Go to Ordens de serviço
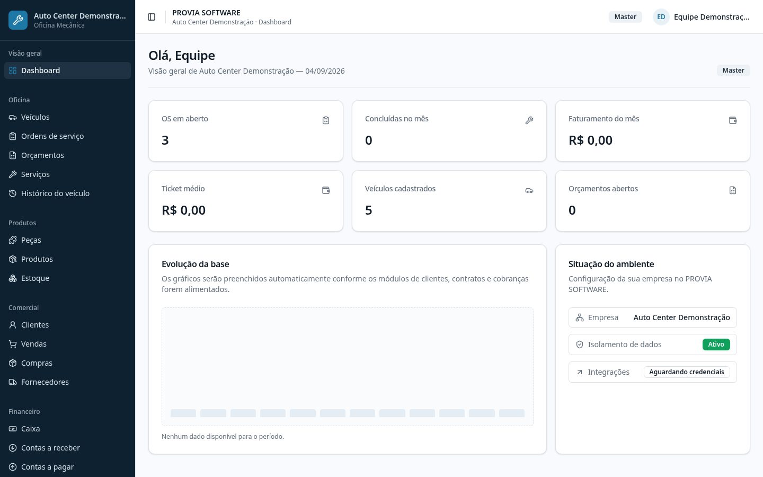 click(67, 136)
